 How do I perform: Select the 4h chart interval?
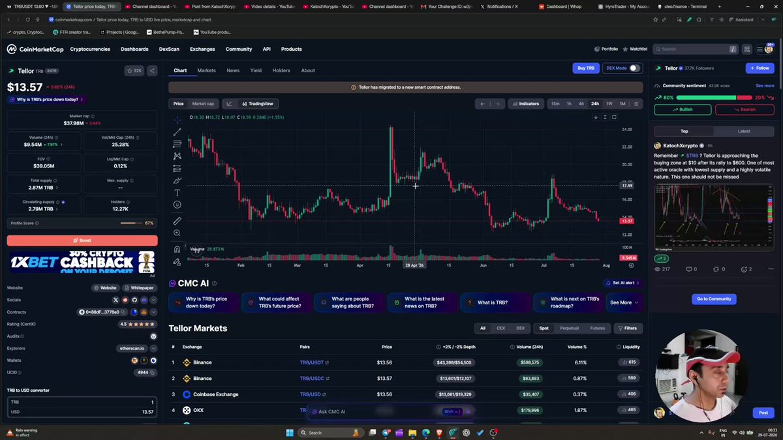(581, 104)
